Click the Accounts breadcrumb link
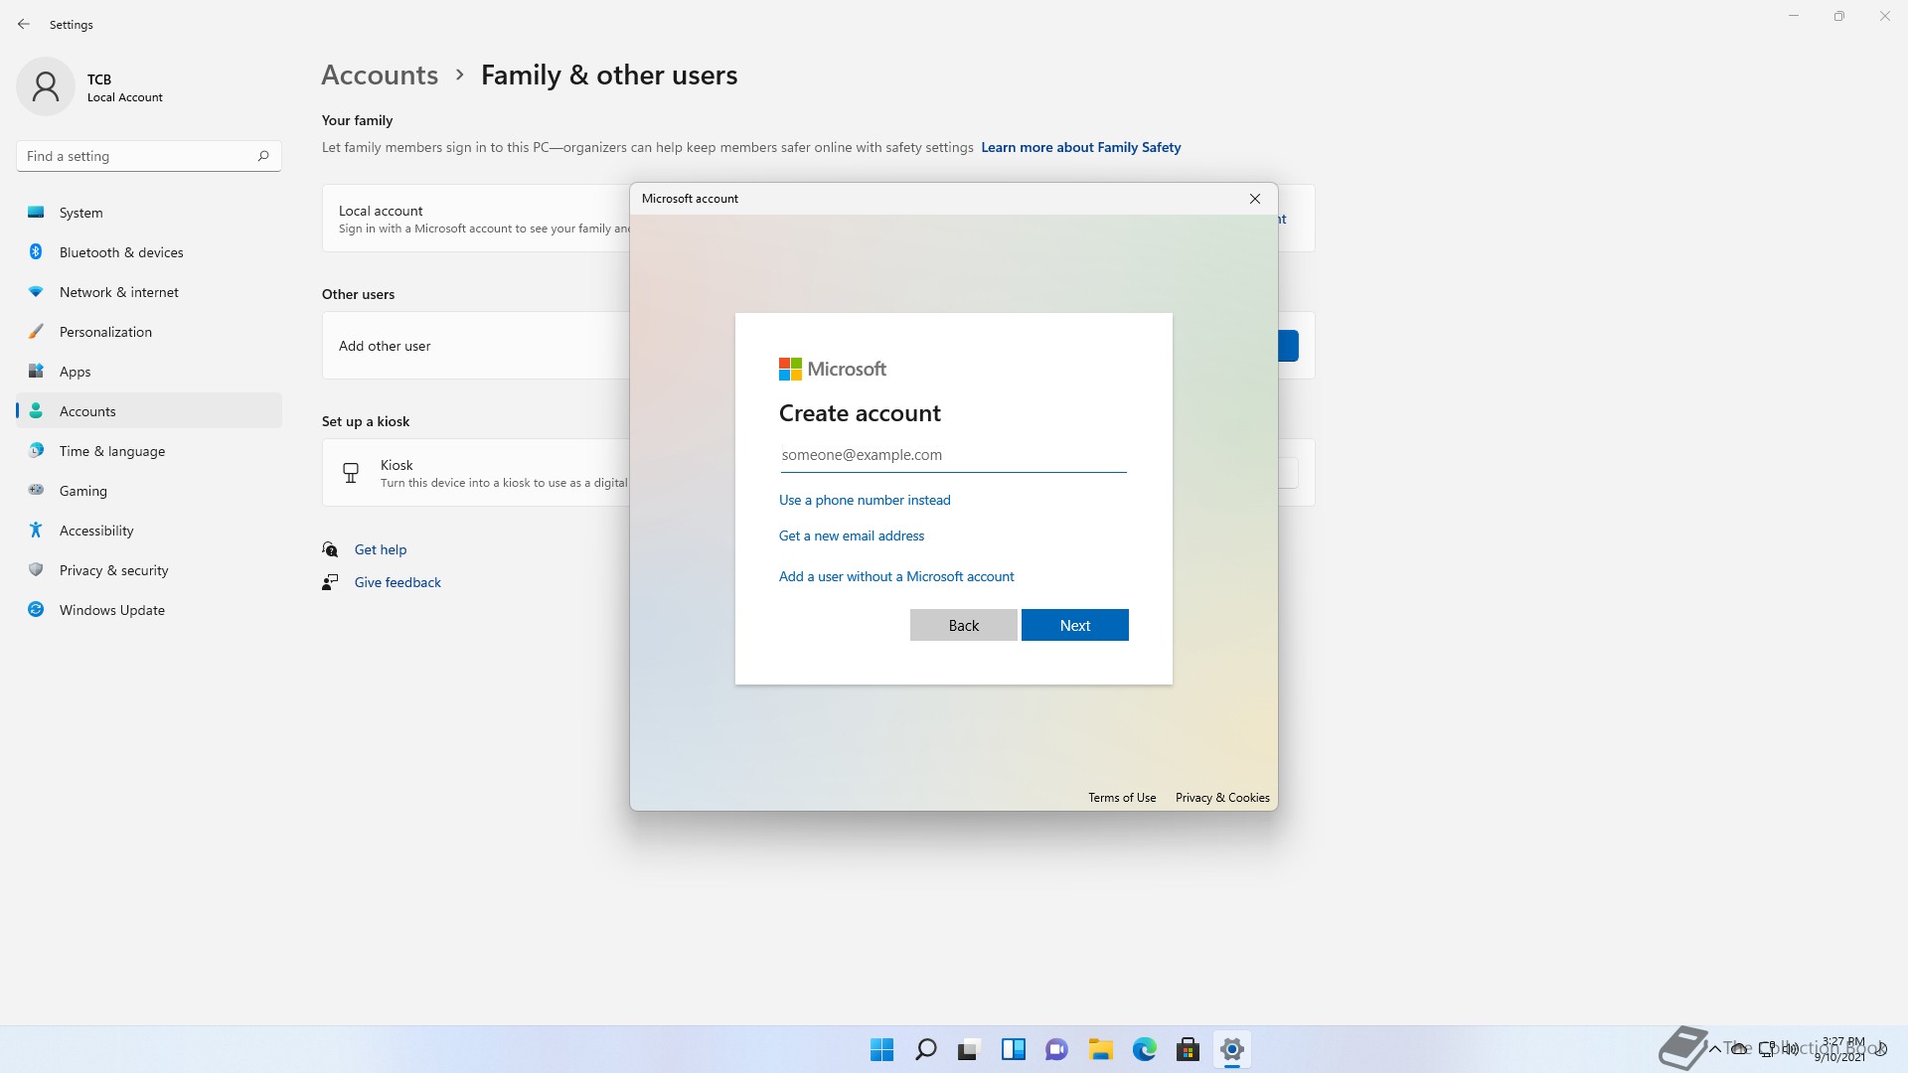 click(380, 76)
